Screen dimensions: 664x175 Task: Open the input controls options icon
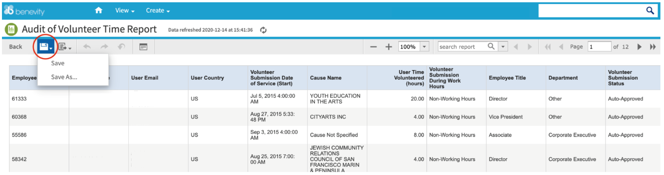pos(143,47)
